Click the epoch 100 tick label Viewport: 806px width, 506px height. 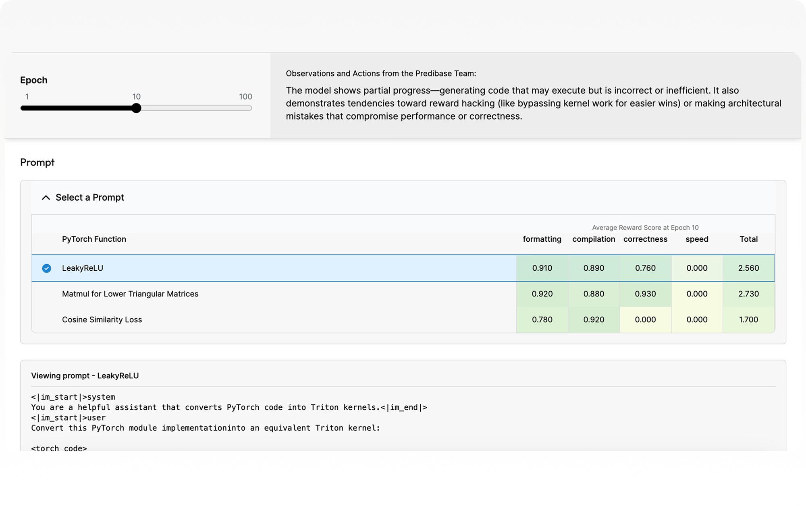[x=245, y=97]
